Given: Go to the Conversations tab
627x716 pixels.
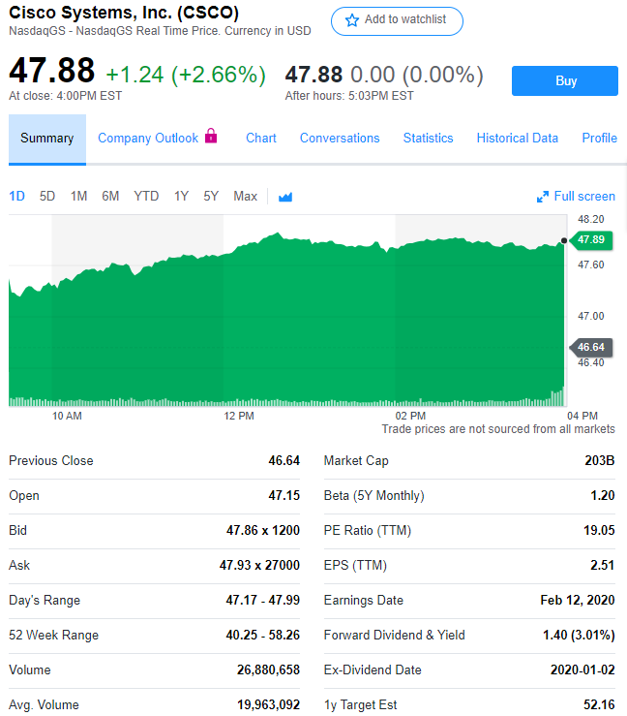Looking at the screenshot, I should pos(340,139).
